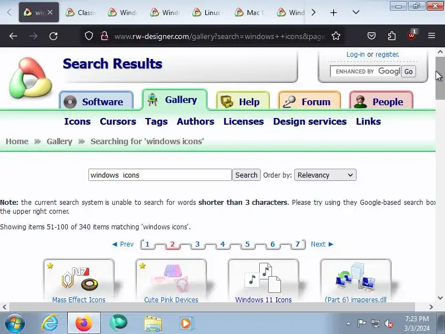445x334 pixels.
Task: Save the page to Pocket
Action: pos(371,36)
